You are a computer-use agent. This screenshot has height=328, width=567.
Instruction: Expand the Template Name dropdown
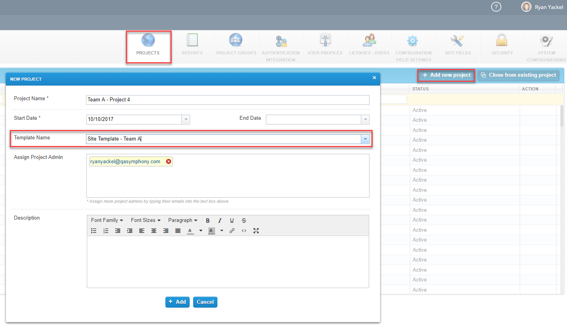tap(365, 139)
